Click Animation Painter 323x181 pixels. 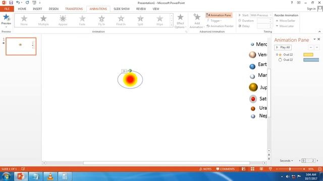pyautogui.click(x=220, y=26)
